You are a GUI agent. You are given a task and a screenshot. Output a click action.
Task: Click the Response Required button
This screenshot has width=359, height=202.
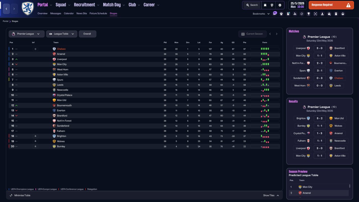coord(331,5)
